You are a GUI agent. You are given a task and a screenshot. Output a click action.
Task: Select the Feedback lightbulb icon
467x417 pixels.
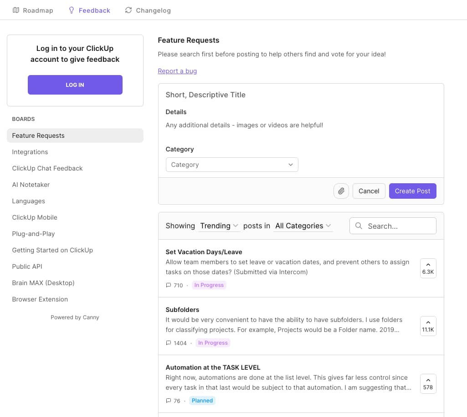72,10
